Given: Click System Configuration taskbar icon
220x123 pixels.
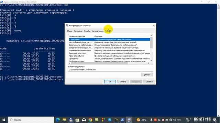Looking at the screenshot, I should click(129, 120).
